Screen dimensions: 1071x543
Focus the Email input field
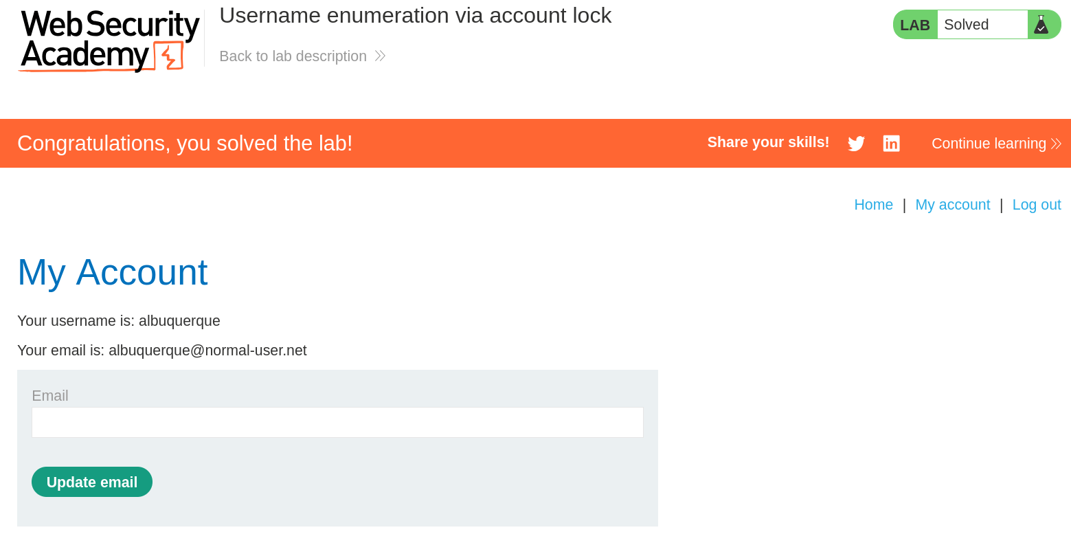[x=337, y=422]
